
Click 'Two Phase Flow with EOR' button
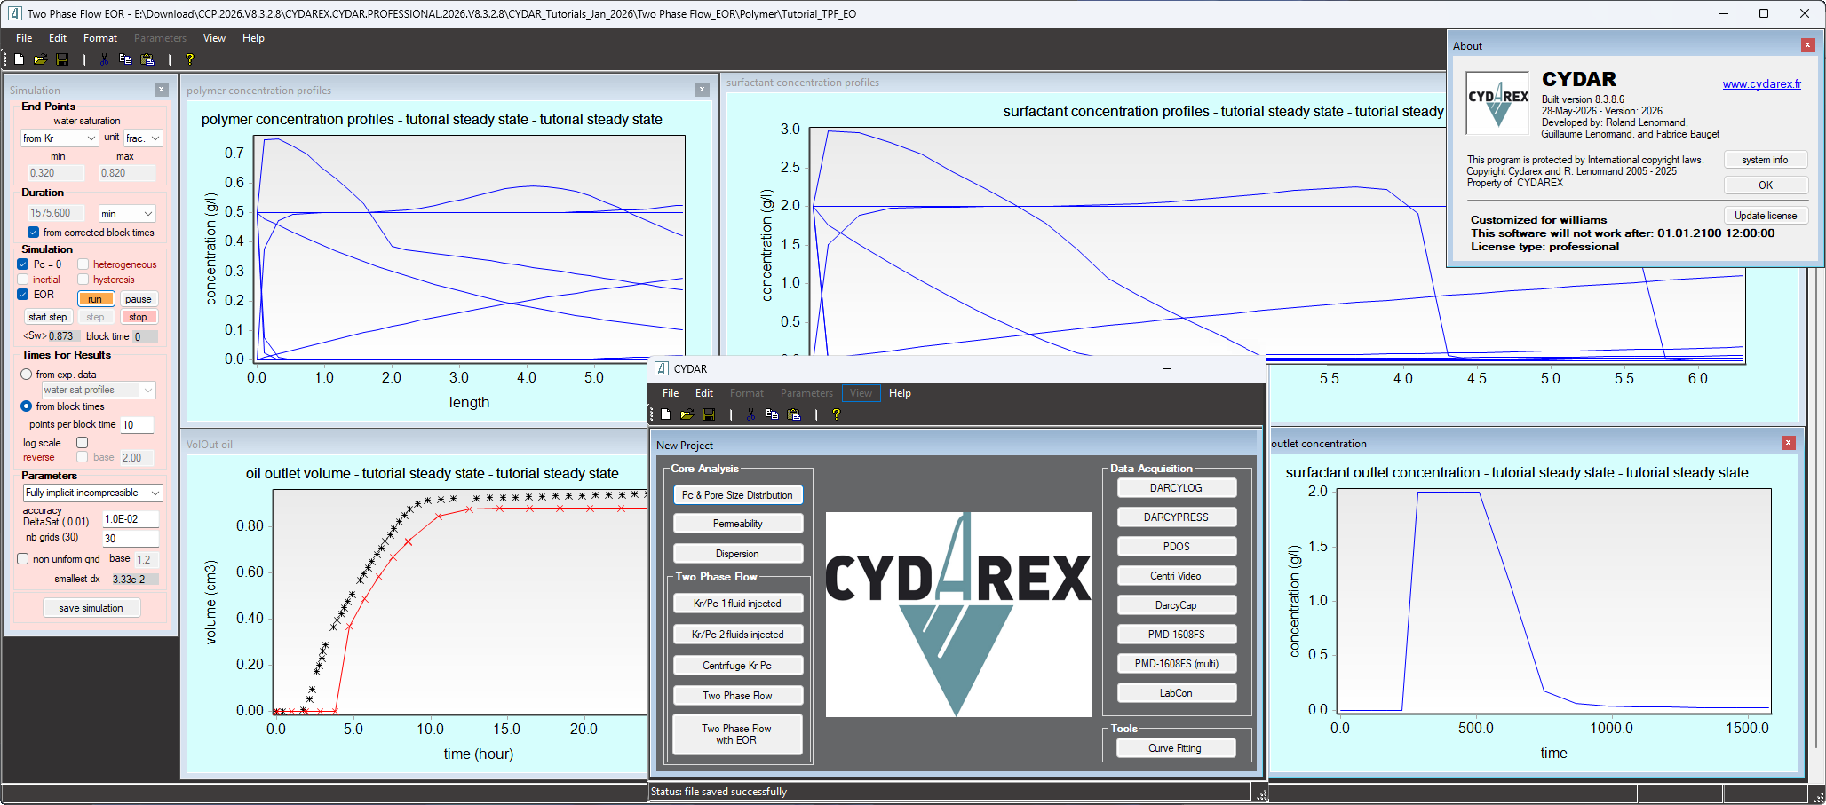[737, 734]
